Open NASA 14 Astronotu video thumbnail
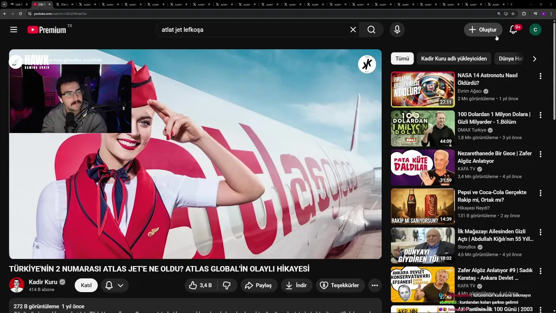Viewport: 556px width, 313px height. [x=423, y=90]
